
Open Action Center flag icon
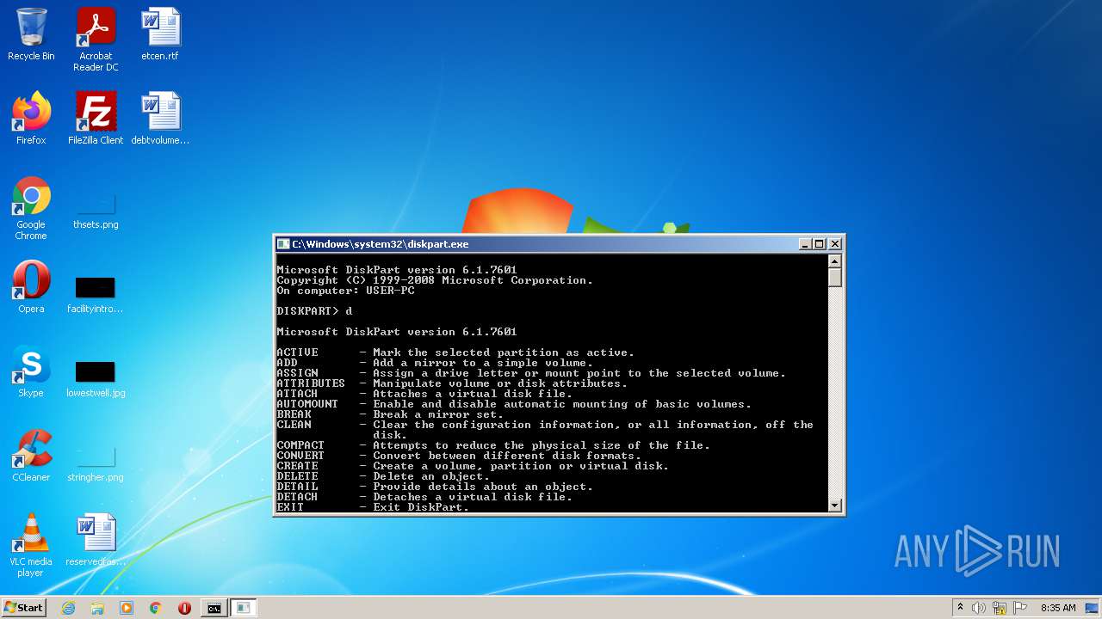(1020, 608)
